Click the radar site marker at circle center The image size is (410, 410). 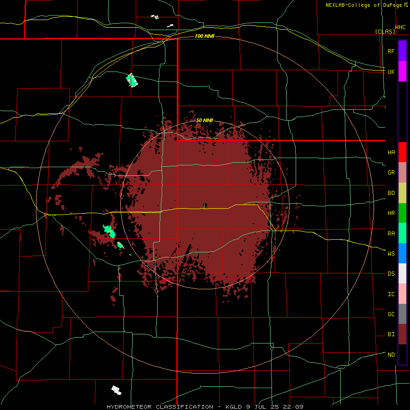point(205,205)
